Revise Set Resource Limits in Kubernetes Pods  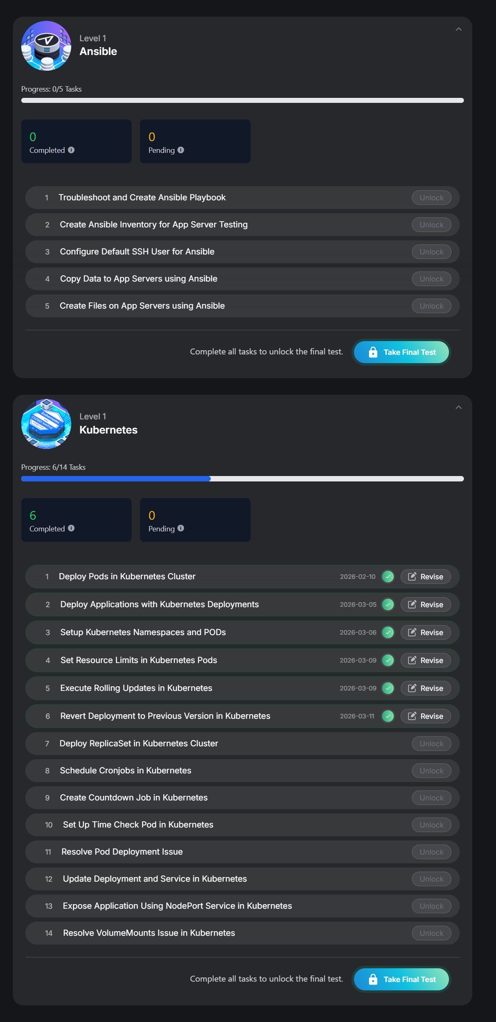click(x=426, y=660)
